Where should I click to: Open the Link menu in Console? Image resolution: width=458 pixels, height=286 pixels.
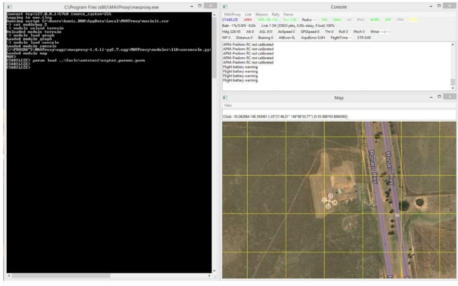point(248,14)
